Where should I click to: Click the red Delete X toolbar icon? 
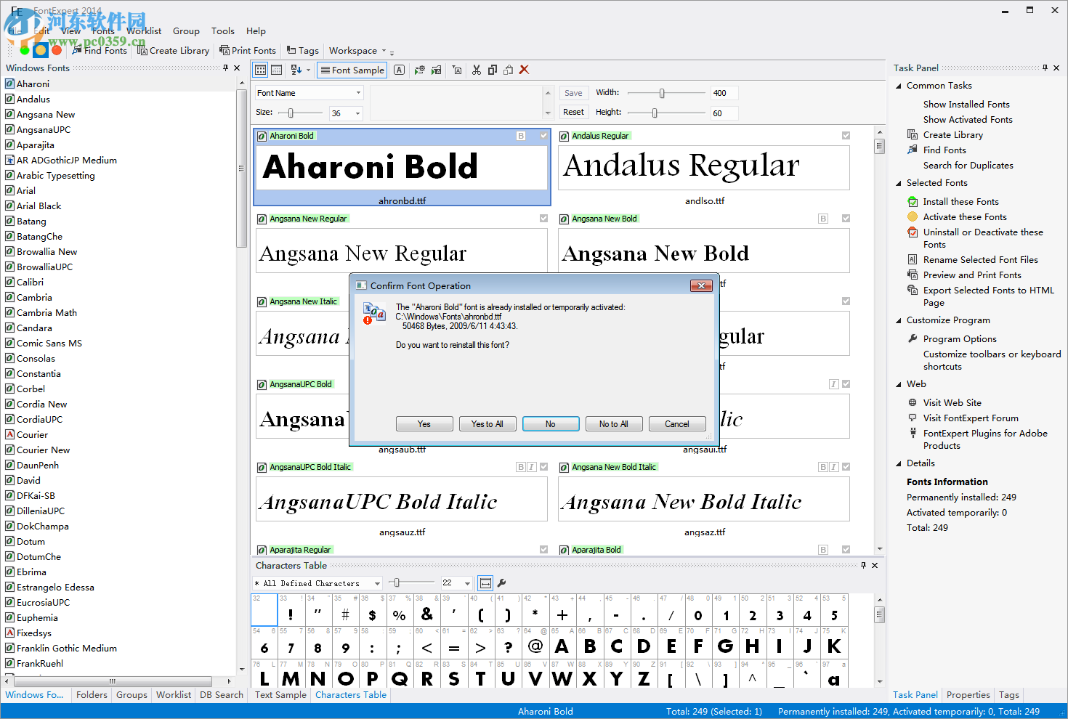[x=524, y=70]
